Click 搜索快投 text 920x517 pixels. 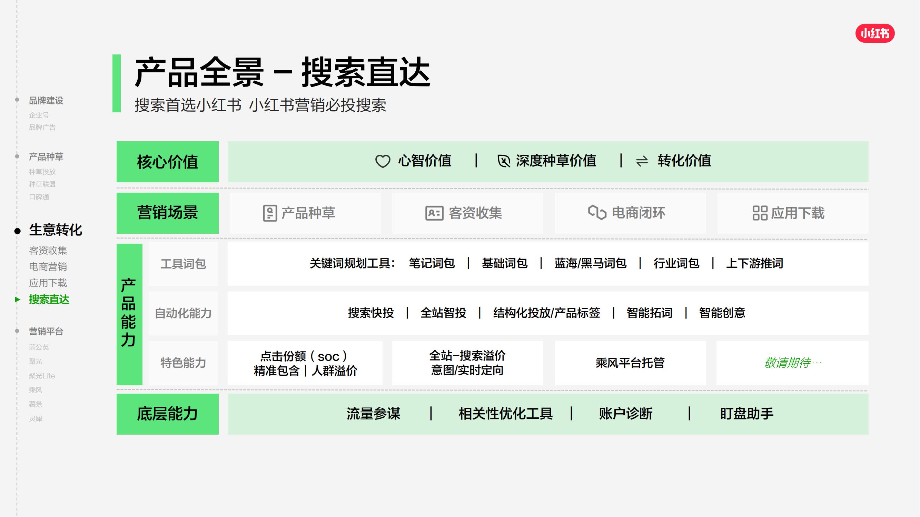coord(371,313)
